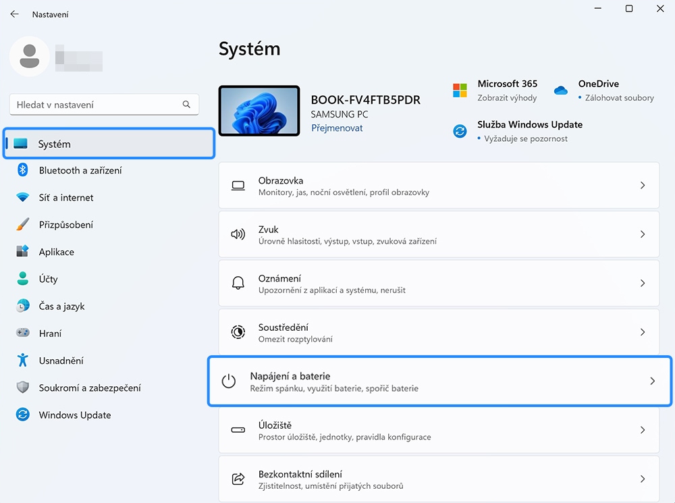The height and width of the screenshot is (503, 675).
Task: Click the device wallpaper thumbnail
Action: point(259,111)
